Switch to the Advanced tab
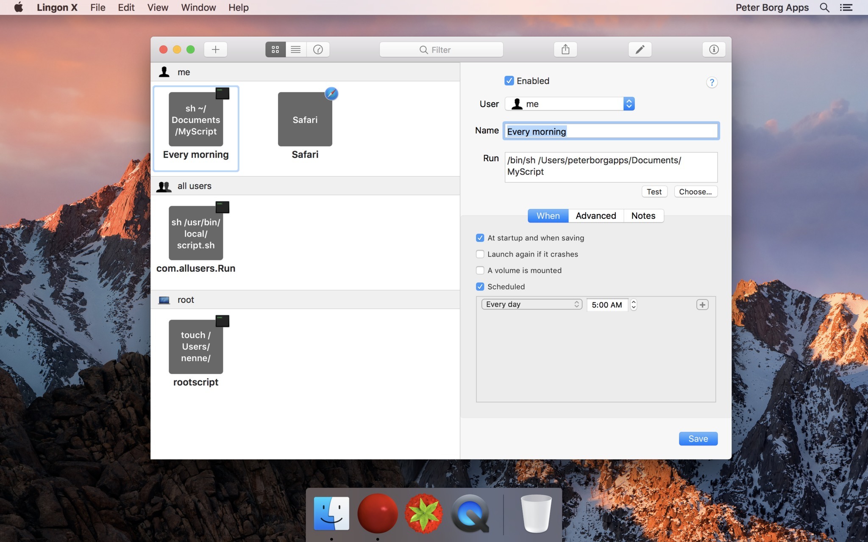Screen dimensions: 868x542 pos(595,216)
